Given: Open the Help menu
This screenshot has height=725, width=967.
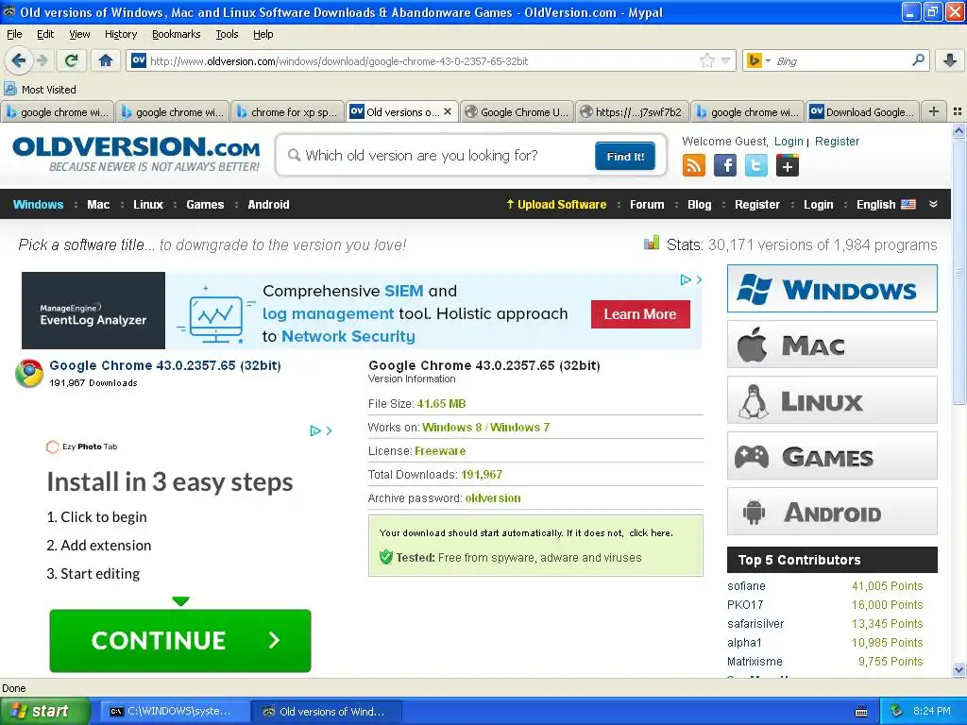Looking at the screenshot, I should coord(263,34).
